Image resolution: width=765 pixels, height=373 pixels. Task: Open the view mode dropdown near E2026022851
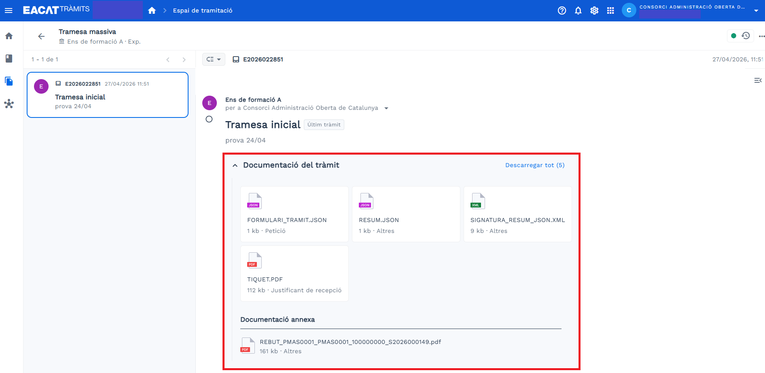[x=214, y=59]
